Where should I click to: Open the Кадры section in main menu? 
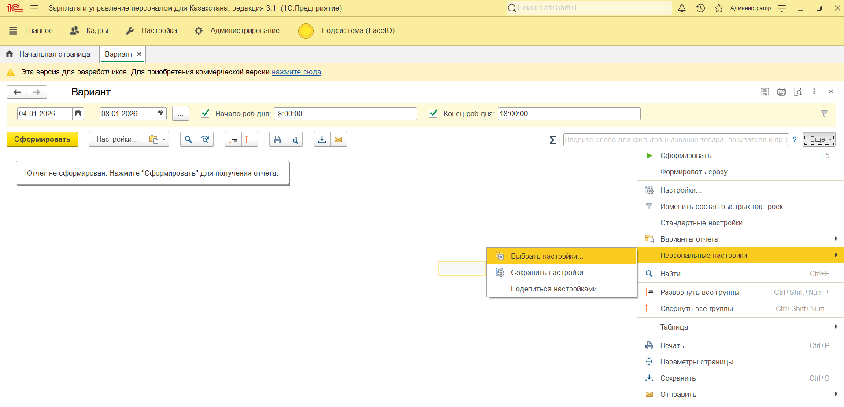[x=90, y=31]
